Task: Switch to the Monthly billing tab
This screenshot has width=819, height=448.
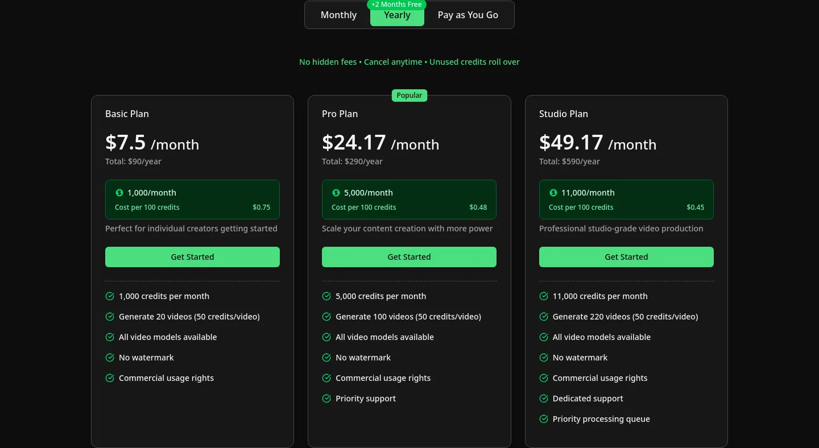Action: 338,15
